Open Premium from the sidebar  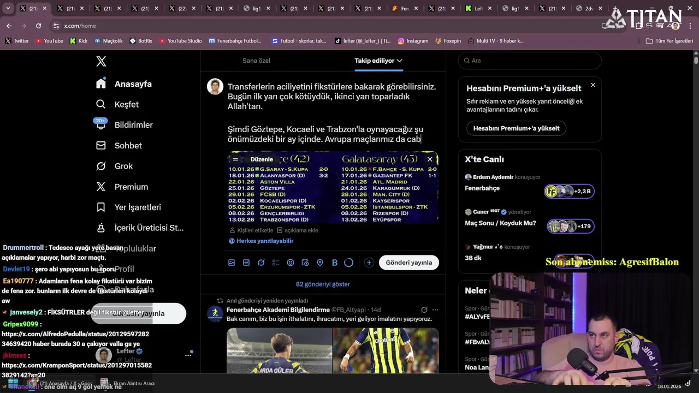pos(122,187)
